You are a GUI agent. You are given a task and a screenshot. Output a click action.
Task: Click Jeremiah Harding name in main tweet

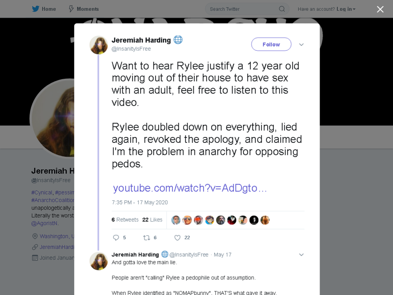[x=141, y=40]
